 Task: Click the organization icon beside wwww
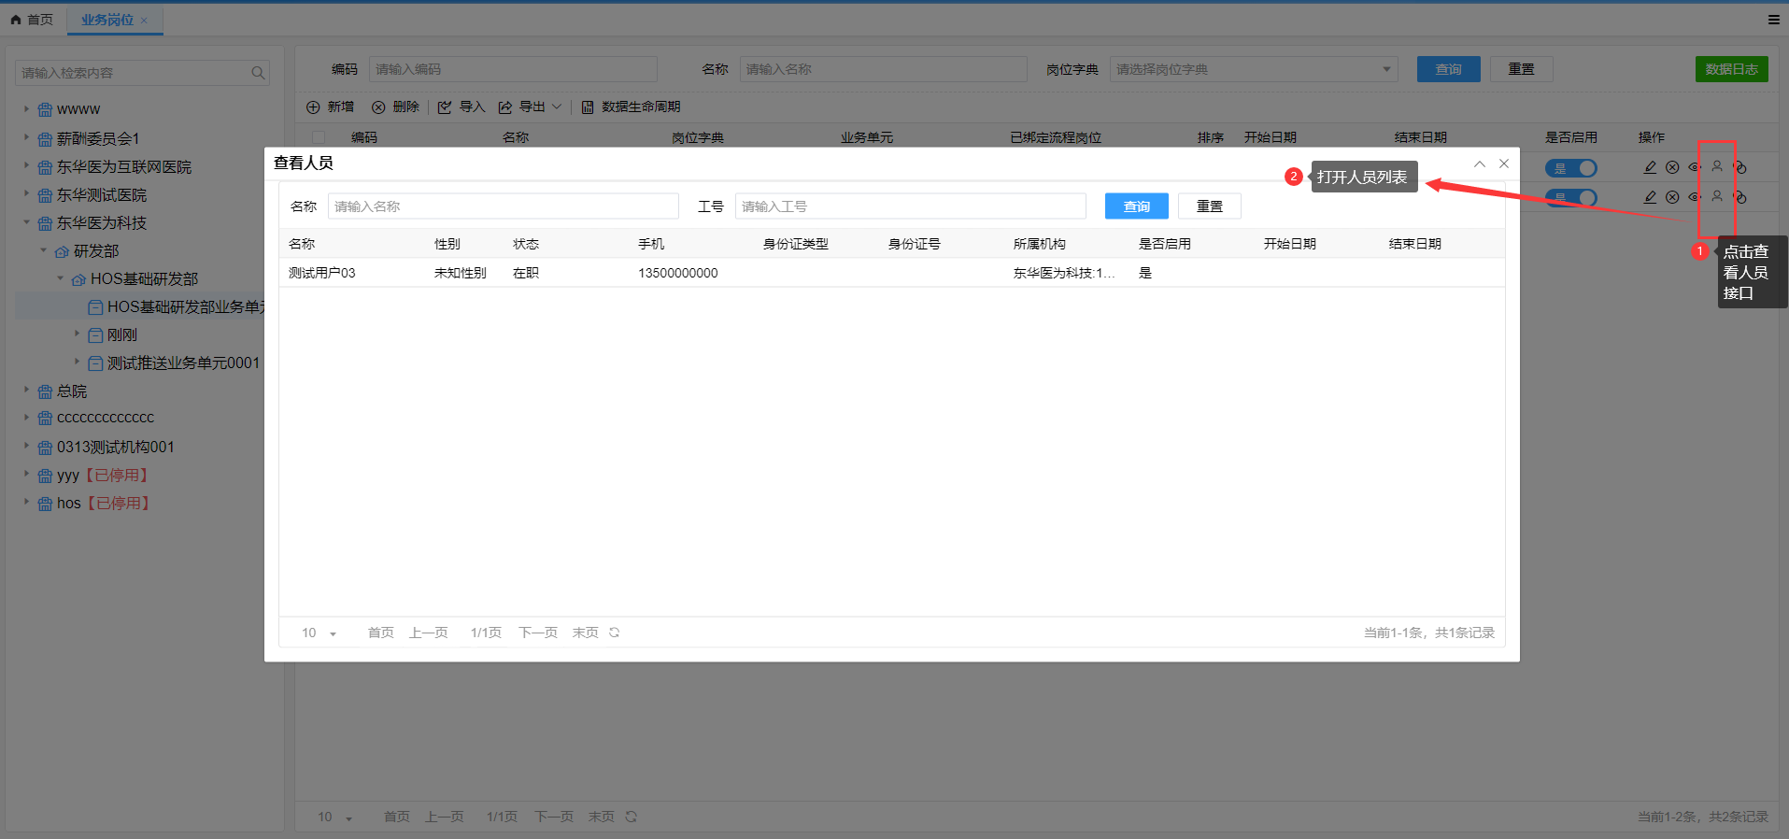(x=45, y=110)
